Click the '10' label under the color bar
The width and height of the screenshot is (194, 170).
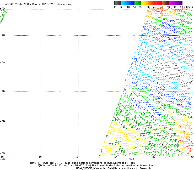(x=128, y=7)
